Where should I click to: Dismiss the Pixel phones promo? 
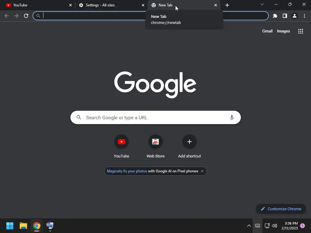tap(202, 171)
